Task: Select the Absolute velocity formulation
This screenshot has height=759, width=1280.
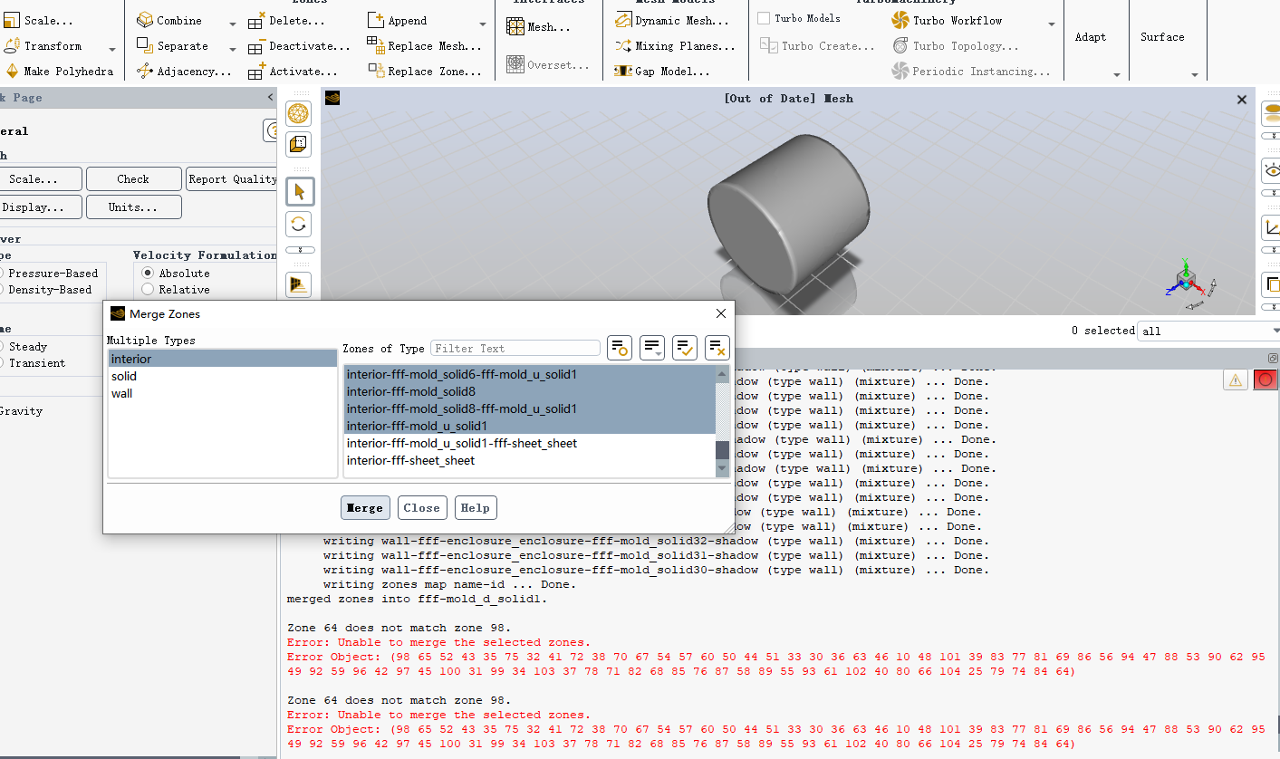Action: click(148, 274)
